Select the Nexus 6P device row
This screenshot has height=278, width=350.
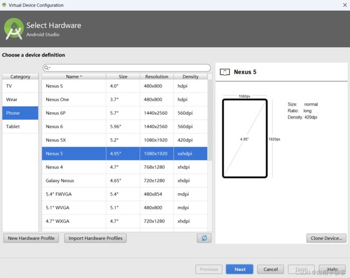[x=124, y=113]
